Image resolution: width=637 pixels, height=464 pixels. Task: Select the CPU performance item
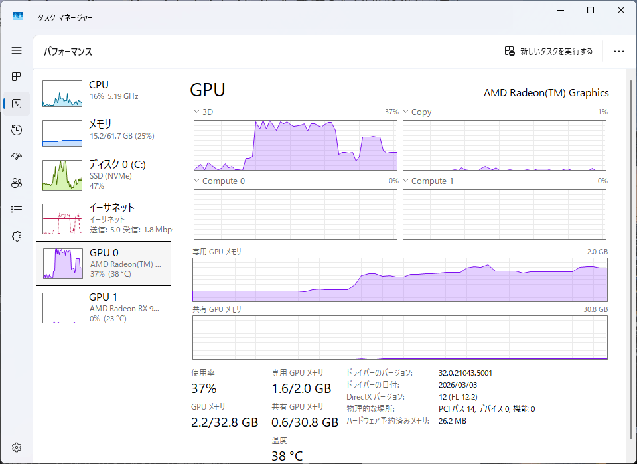click(103, 93)
